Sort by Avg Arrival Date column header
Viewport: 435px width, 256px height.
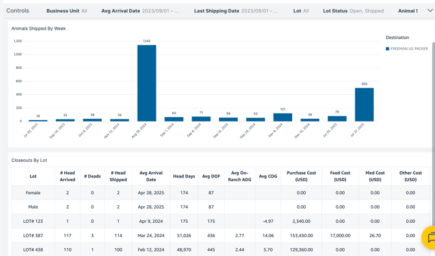pyautogui.click(x=151, y=176)
